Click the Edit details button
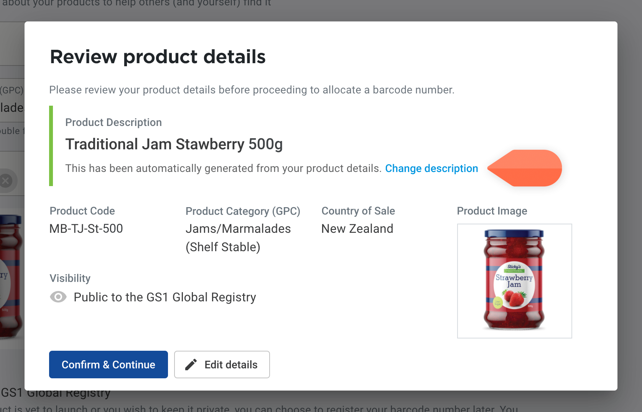This screenshot has width=642, height=412. click(x=222, y=365)
